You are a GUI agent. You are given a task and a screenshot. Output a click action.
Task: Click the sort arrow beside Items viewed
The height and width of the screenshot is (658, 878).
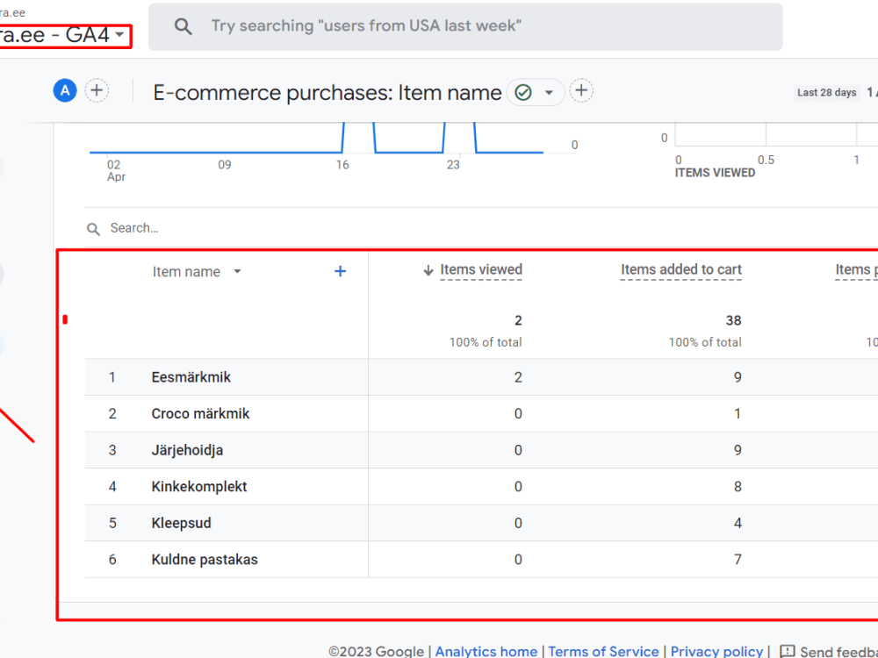click(428, 269)
